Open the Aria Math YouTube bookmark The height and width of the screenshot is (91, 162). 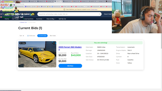[x=66, y=7]
